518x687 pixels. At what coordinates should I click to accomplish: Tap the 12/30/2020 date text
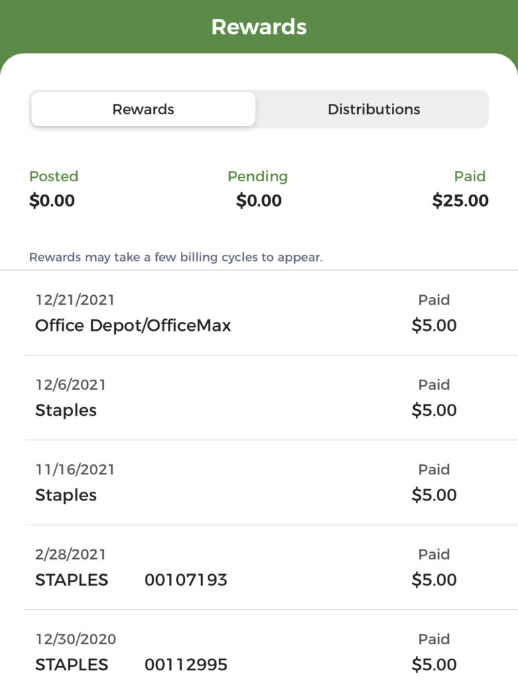[76, 639]
